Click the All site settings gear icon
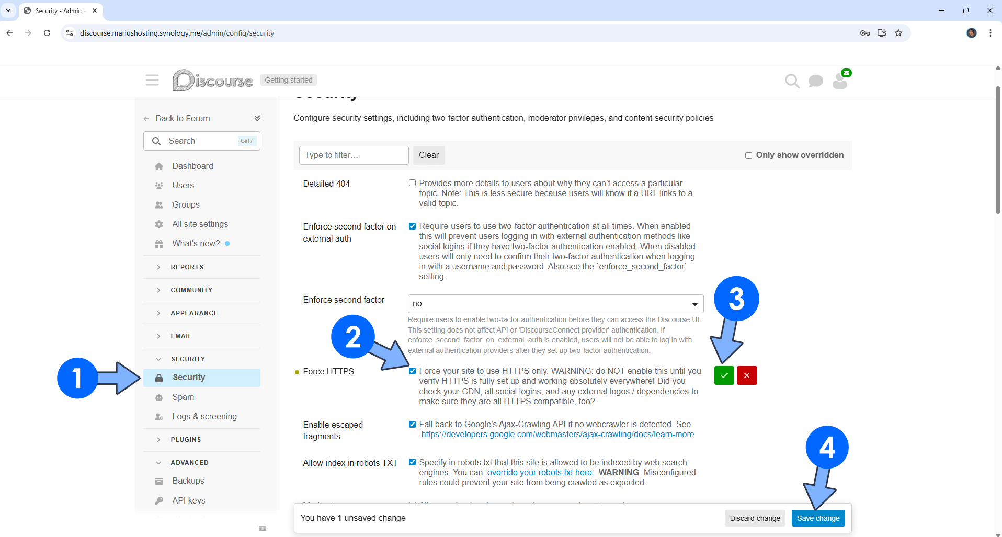 [159, 224]
